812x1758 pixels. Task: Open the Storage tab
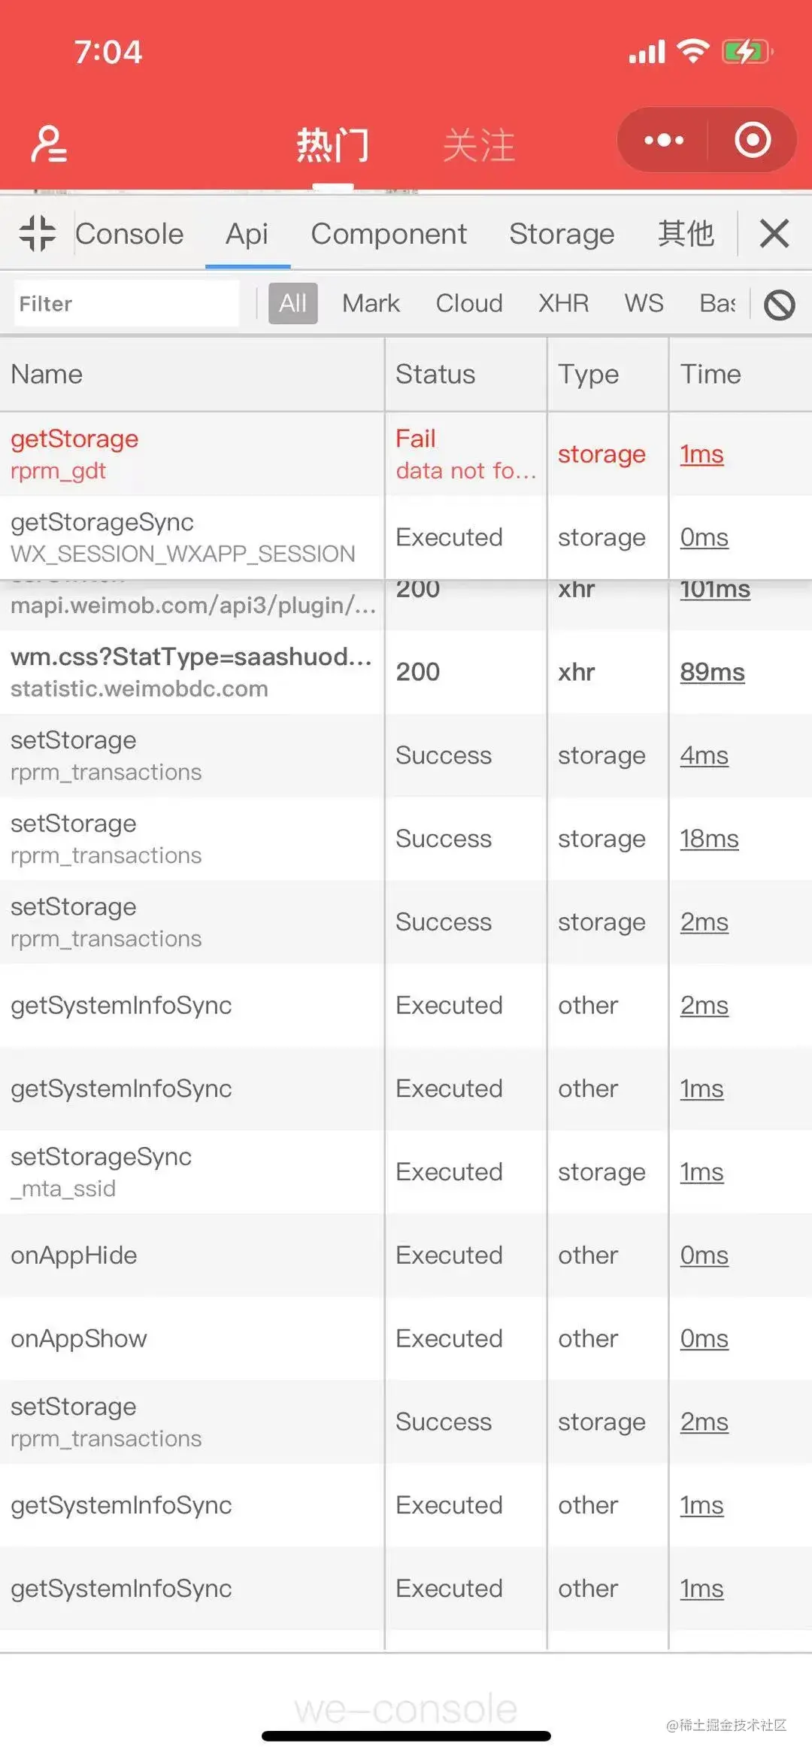point(562,234)
